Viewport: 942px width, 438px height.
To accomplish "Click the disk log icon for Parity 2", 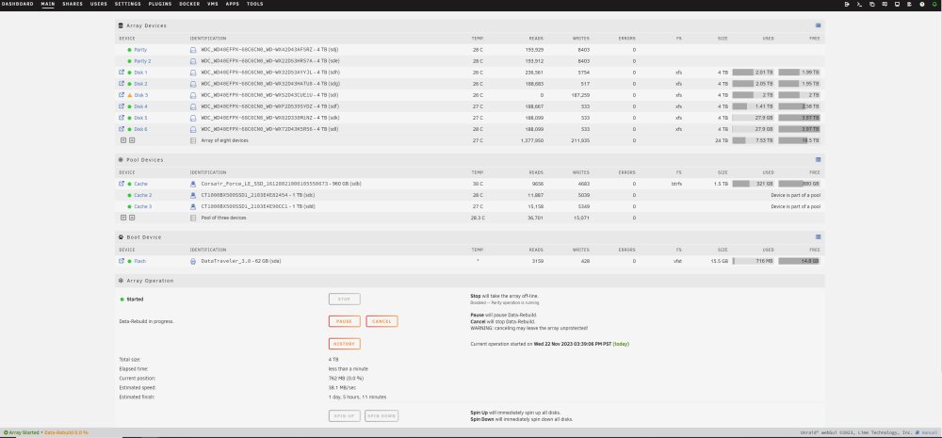I will tap(193, 61).
